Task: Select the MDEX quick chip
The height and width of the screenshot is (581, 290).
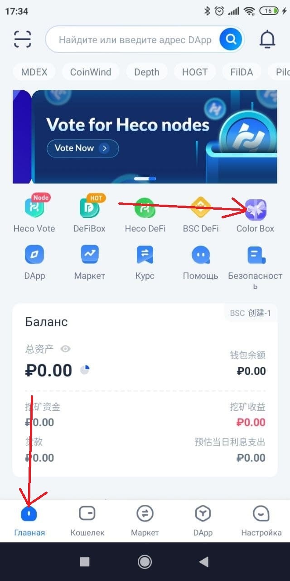Action: coord(34,72)
